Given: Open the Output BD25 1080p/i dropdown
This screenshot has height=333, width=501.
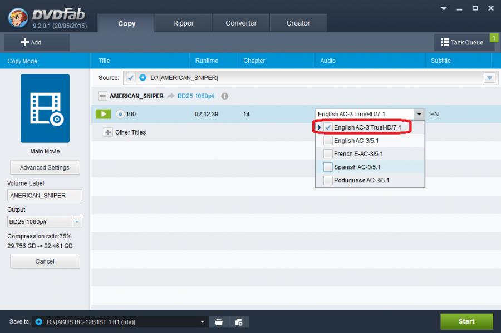Looking at the screenshot, I should click(77, 222).
